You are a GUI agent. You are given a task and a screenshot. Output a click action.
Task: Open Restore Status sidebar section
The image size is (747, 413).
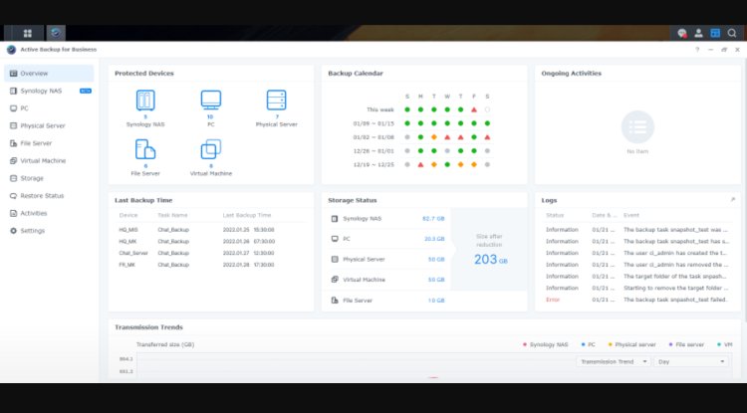(x=49, y=196)
